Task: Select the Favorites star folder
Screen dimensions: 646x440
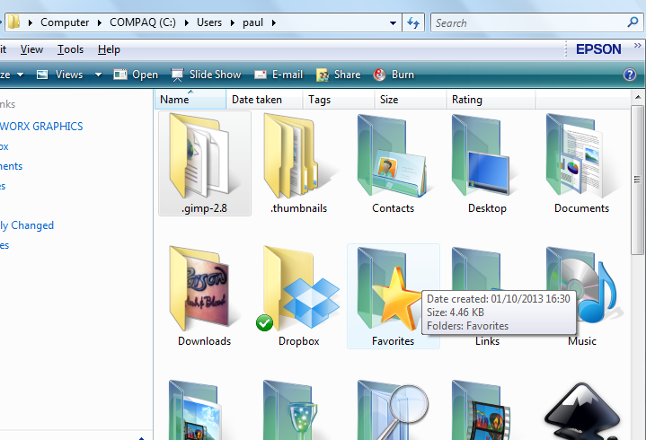Action: 389,289
